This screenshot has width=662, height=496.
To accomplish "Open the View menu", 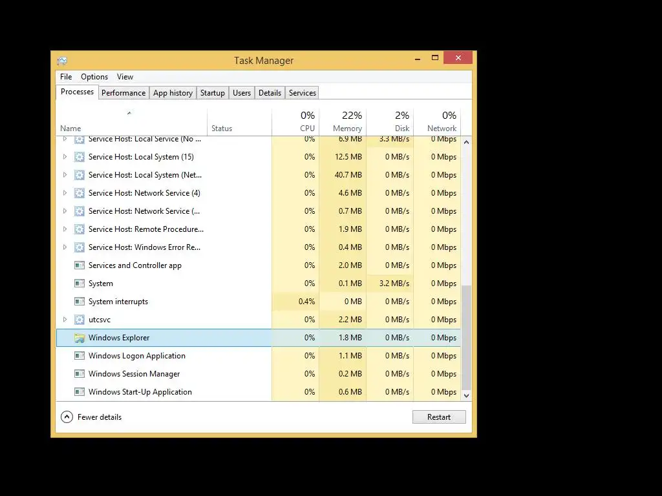I will 125,77.
